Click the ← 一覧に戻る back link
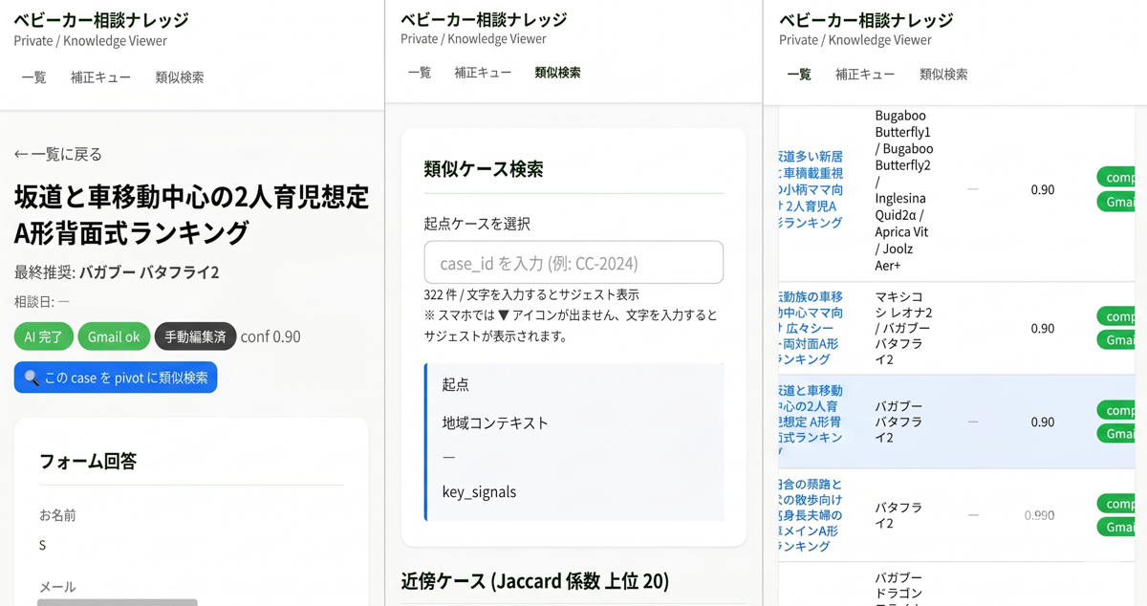 (57, 154)
